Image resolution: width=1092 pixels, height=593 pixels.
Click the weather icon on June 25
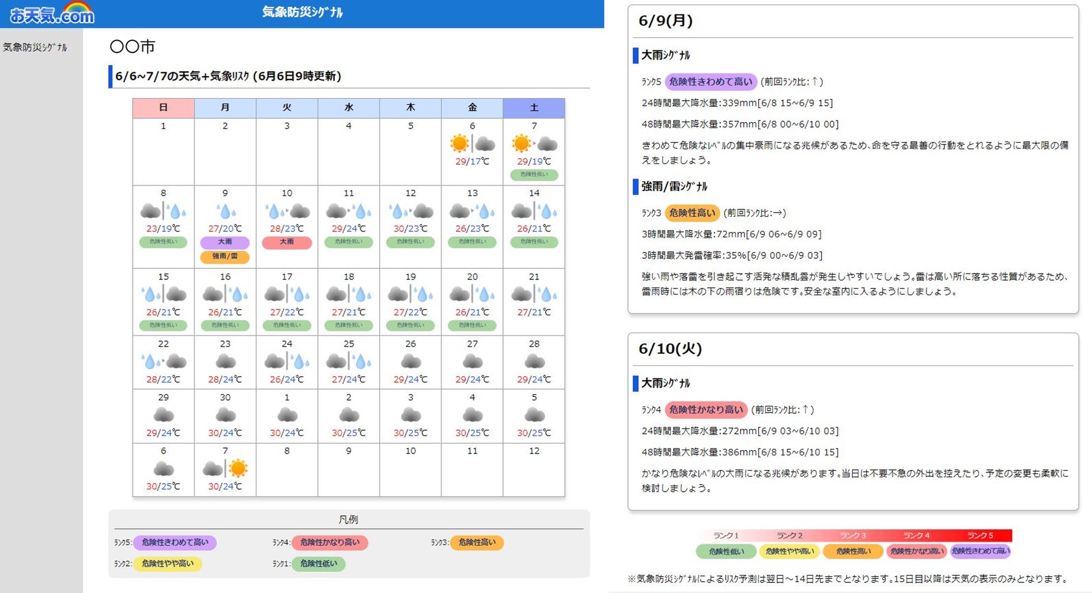pyautogui.click(x=348, y=361)
